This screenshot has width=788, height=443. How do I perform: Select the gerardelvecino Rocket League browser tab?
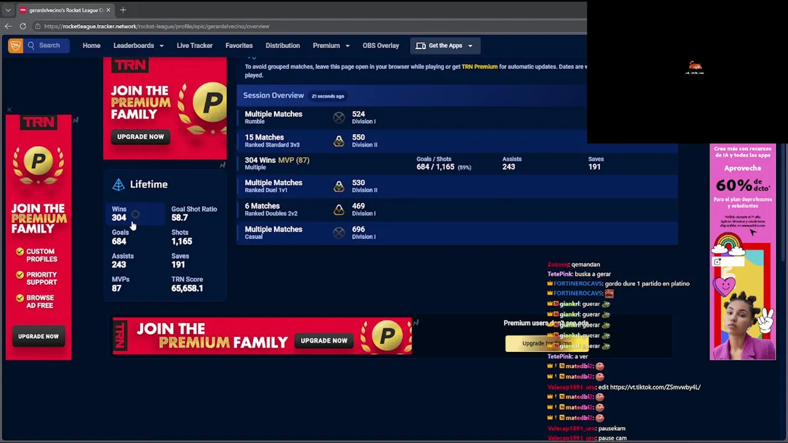pos(66,10)
